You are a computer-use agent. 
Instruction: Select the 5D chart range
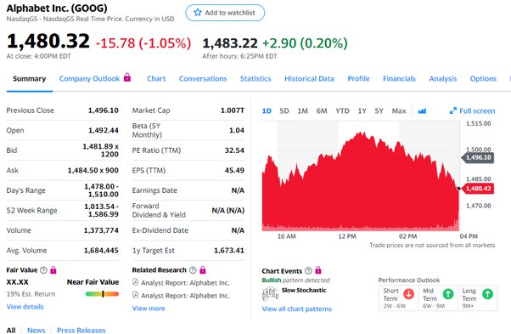tap(284, 110)
